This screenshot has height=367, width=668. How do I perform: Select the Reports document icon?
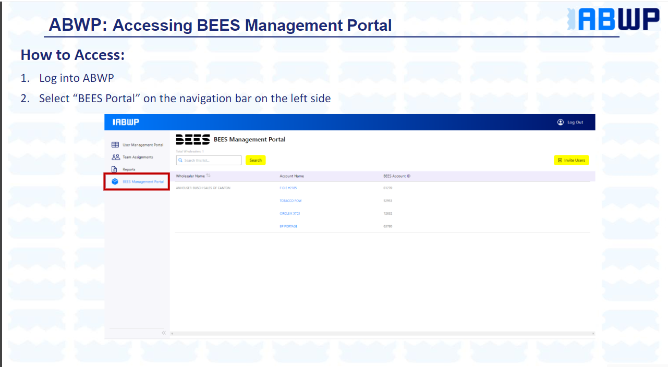(x=114, y=169)
